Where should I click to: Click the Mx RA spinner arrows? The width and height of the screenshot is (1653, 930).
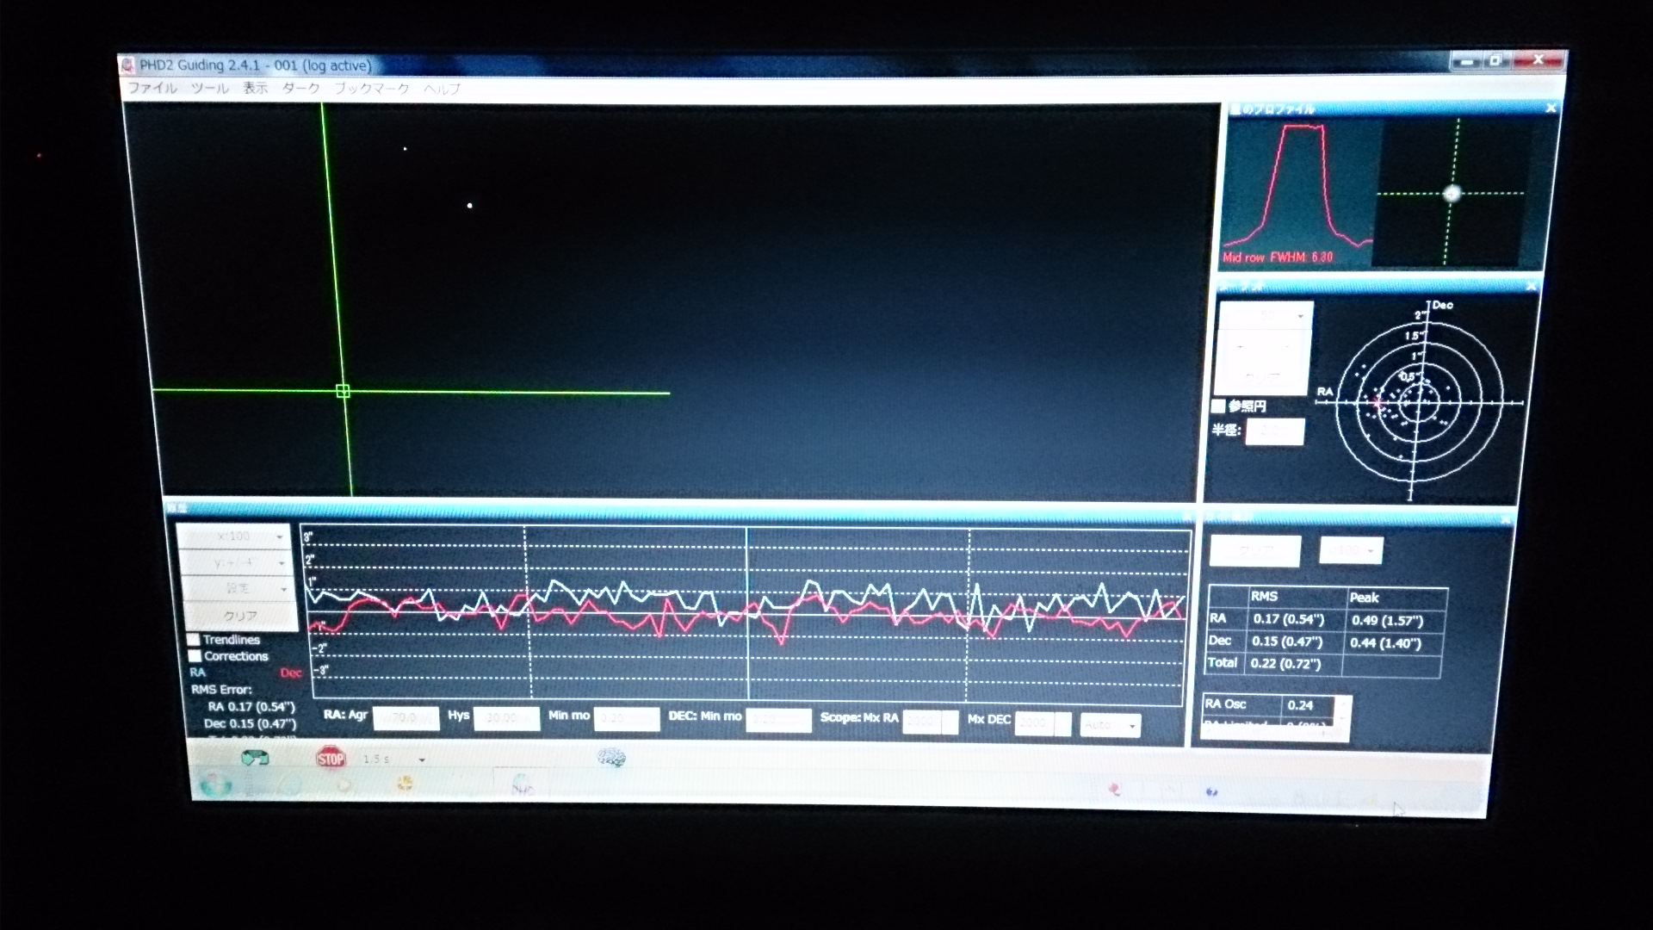click(x=950, y=722)
